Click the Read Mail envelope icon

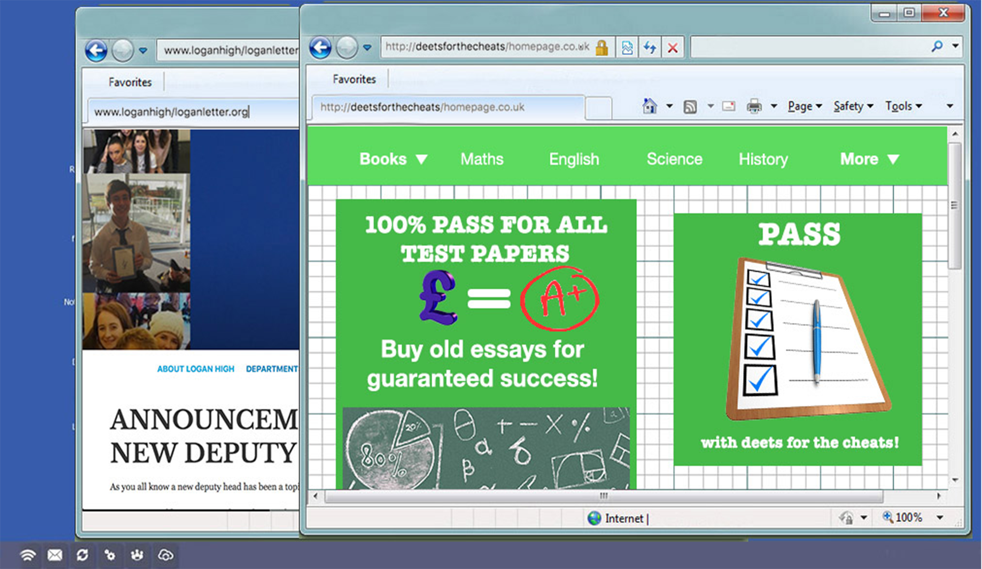[x=728, y=106]
